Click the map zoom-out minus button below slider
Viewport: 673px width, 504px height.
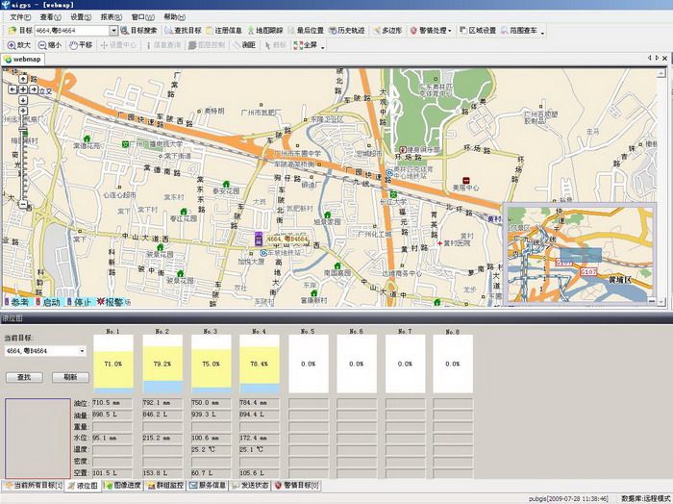[x=23, y=204]
